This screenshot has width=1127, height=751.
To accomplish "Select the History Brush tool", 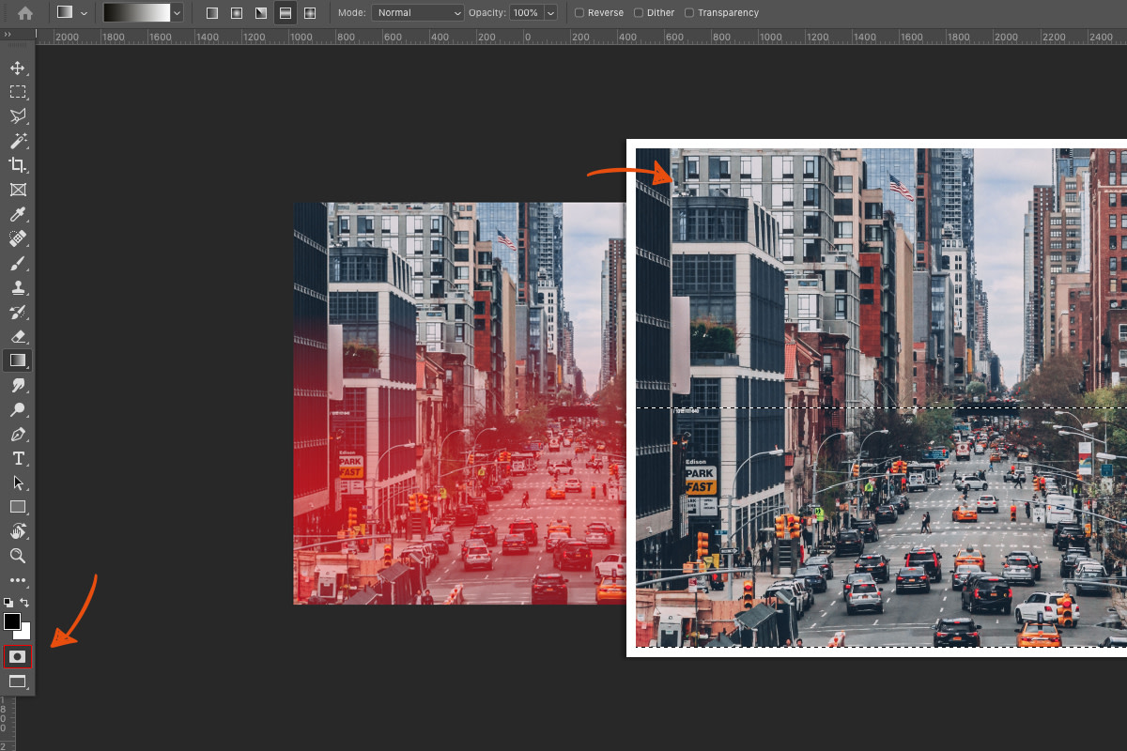I will 17,312.
